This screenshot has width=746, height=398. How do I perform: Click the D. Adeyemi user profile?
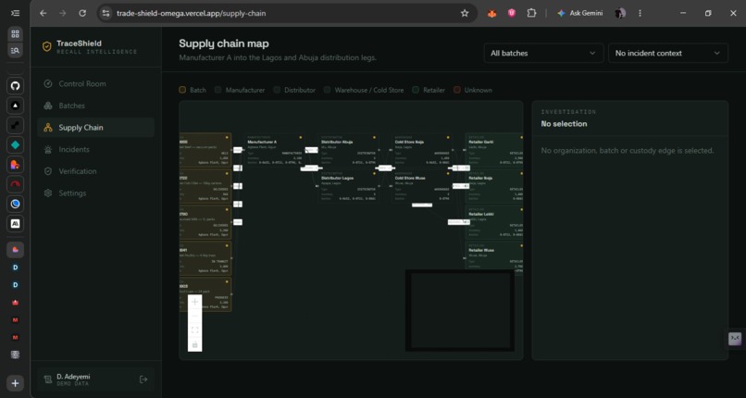pyautogui.click(x=72, y=379)
